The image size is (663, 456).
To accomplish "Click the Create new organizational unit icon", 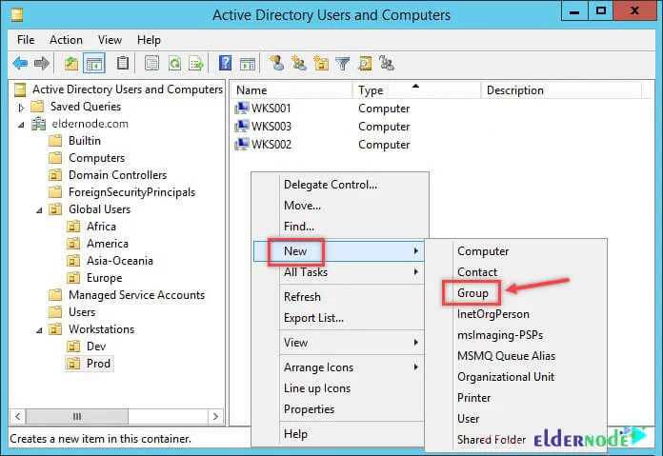I will point(321,64).
